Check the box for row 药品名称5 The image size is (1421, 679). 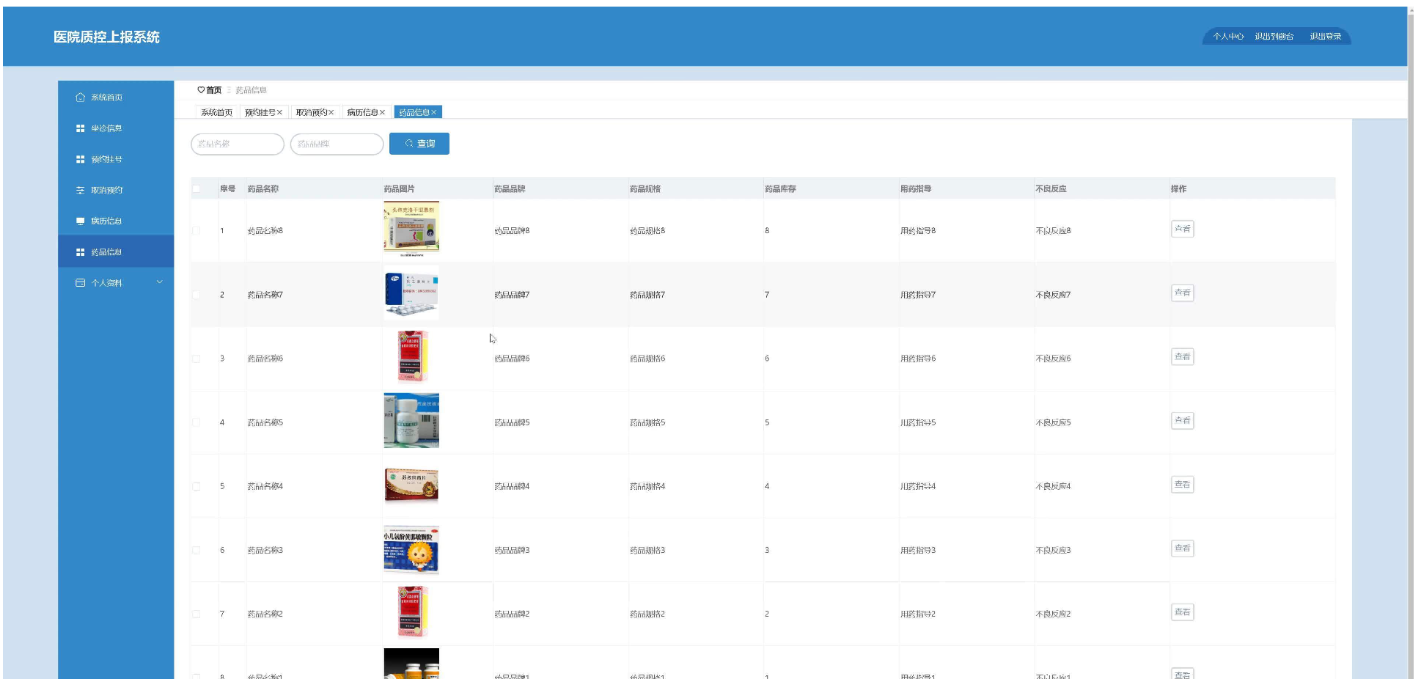tap(197, 422)
